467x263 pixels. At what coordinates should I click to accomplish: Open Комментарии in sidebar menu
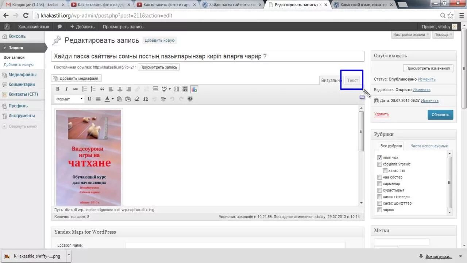point(22,84)
